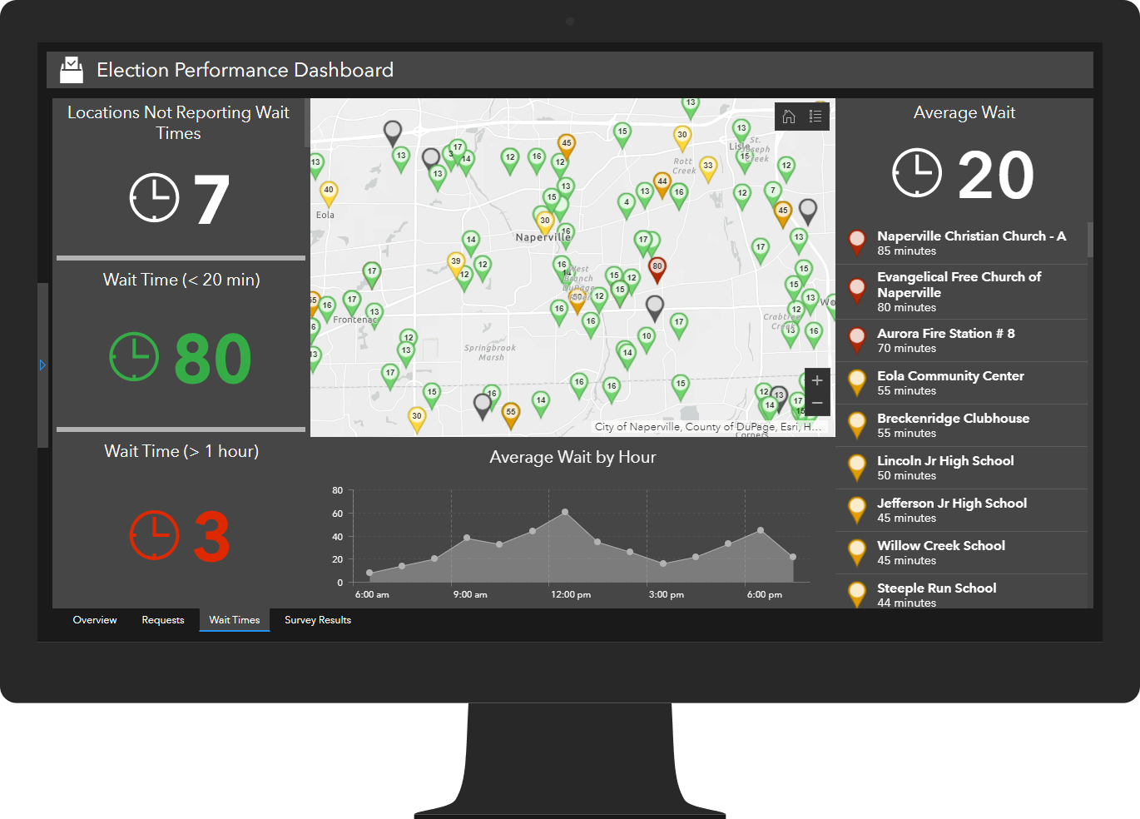Click the clock icon beside the Average Wait number

coord(917,173)
